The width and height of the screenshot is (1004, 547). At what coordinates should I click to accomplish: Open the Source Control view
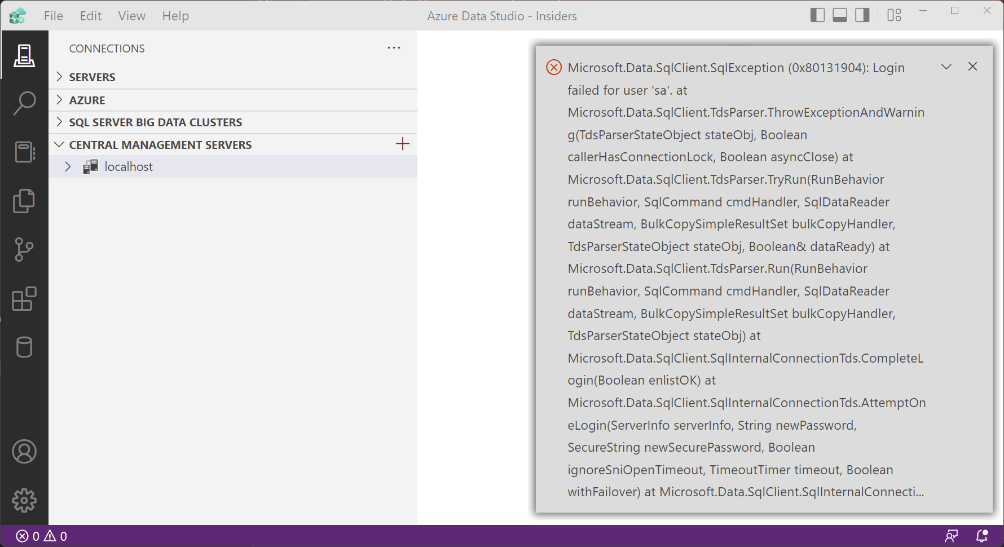click(x=24, y=249)
